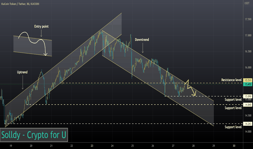Click date 29 on the time axis
This screenshot has height=149, width=253.
[x=214, y=146]
